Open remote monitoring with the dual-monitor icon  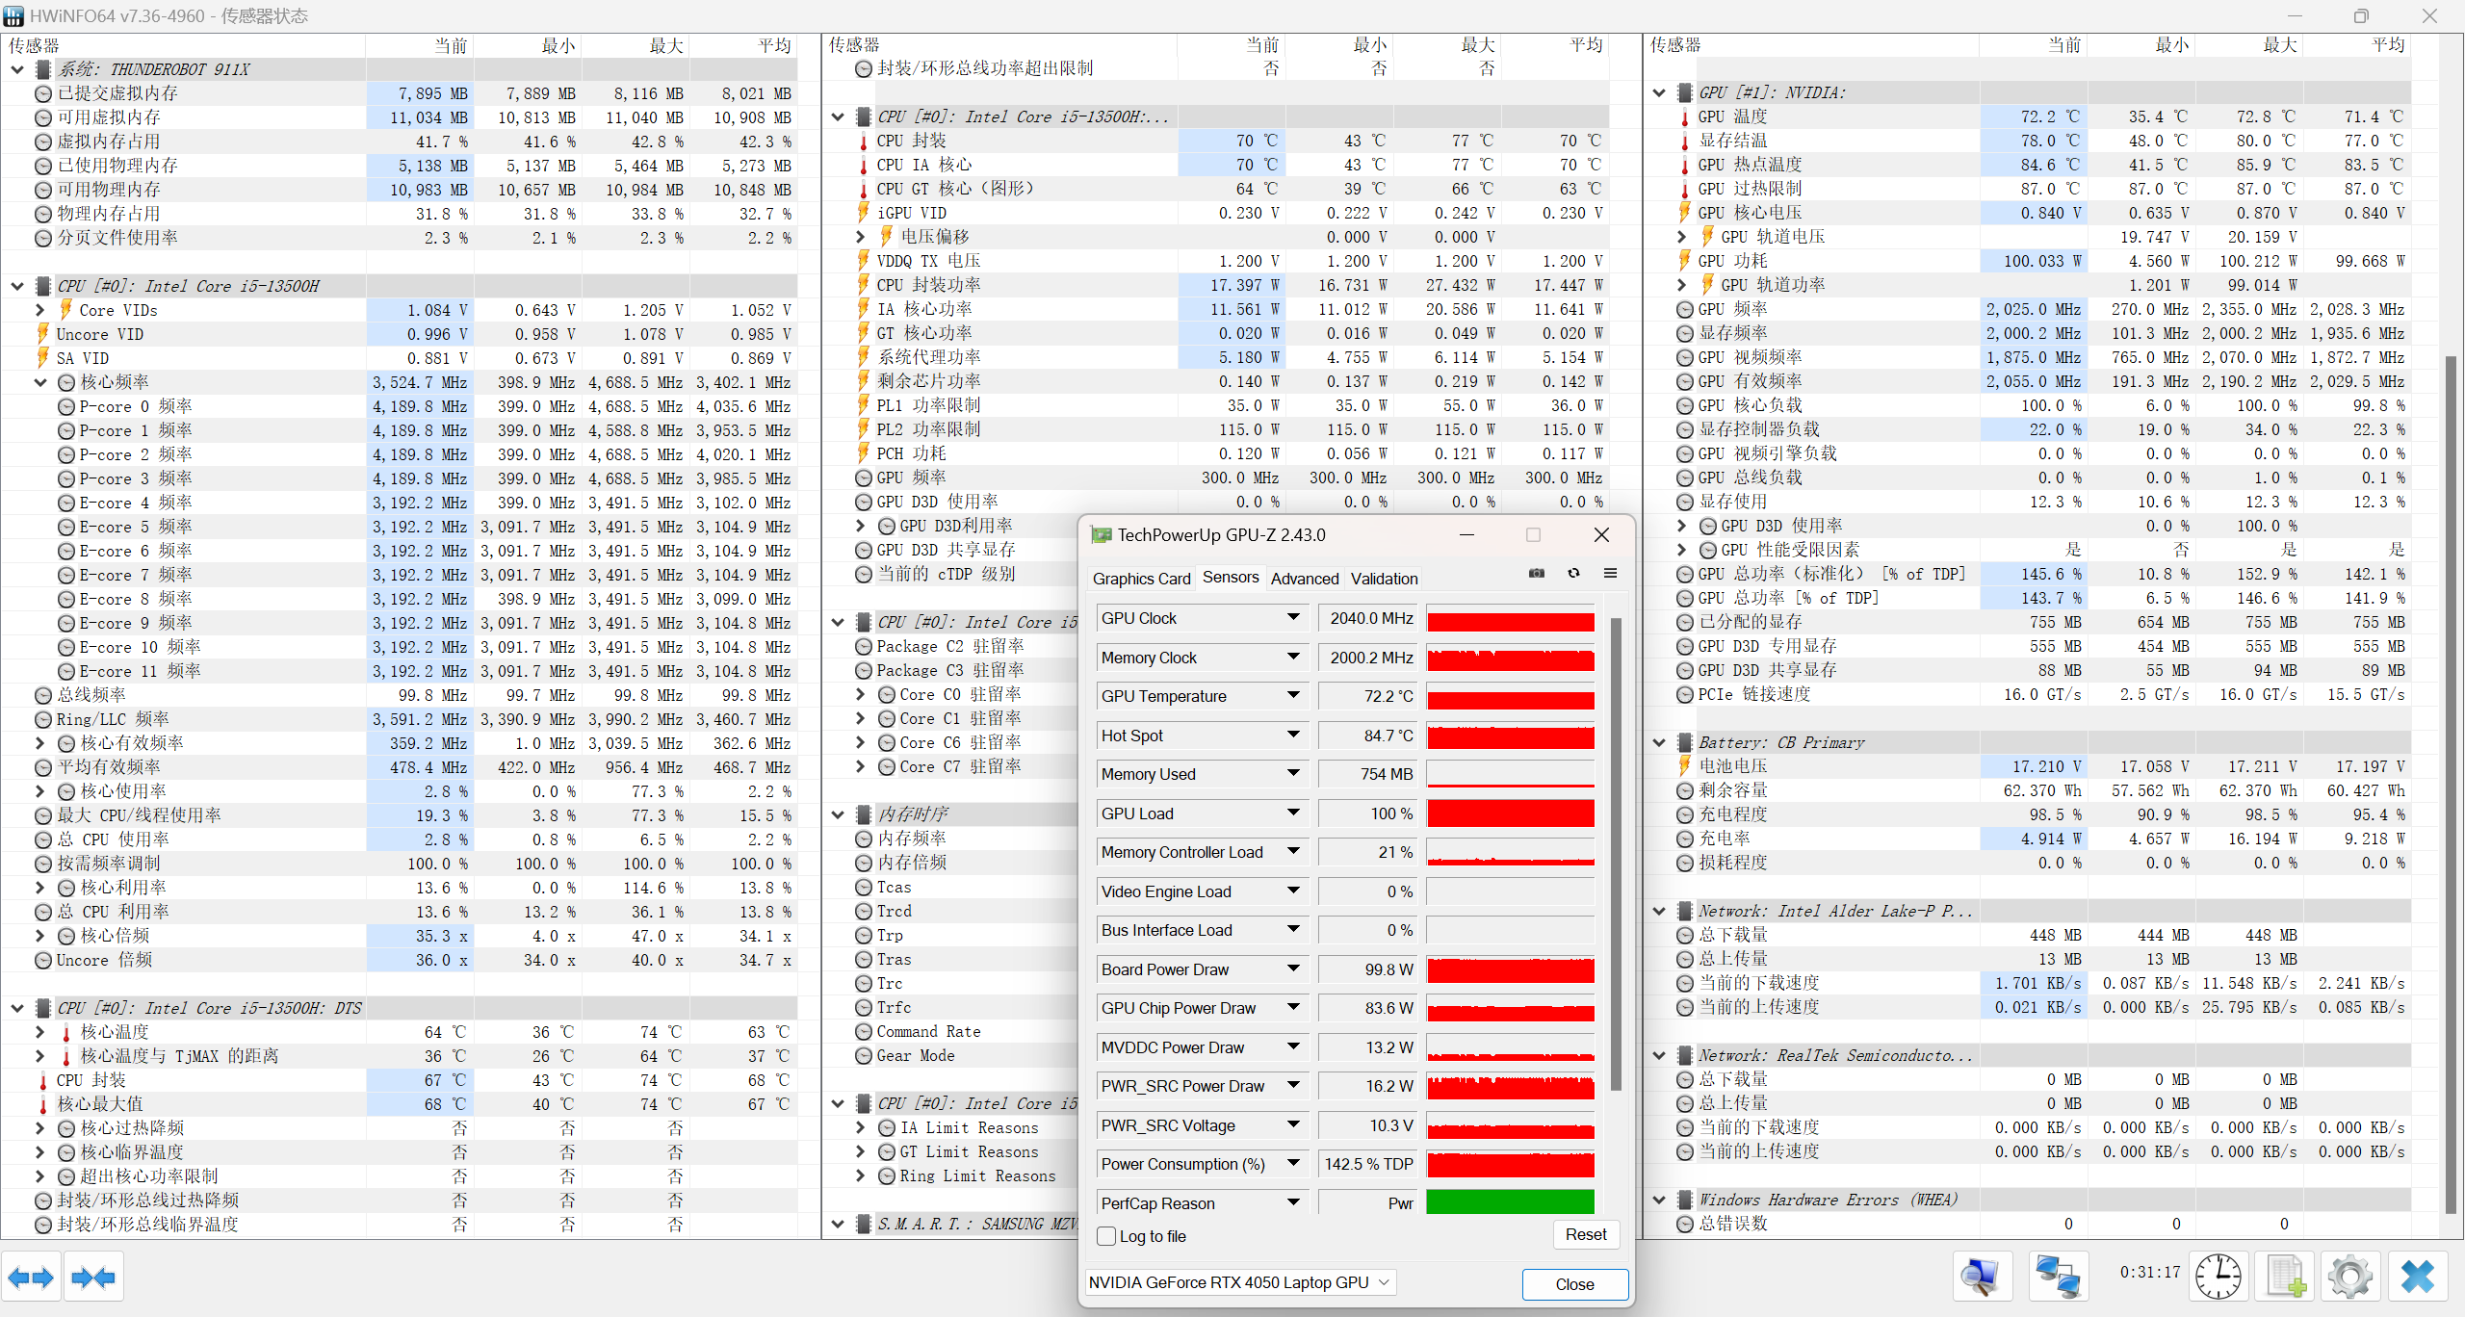click(2059, 1276)
